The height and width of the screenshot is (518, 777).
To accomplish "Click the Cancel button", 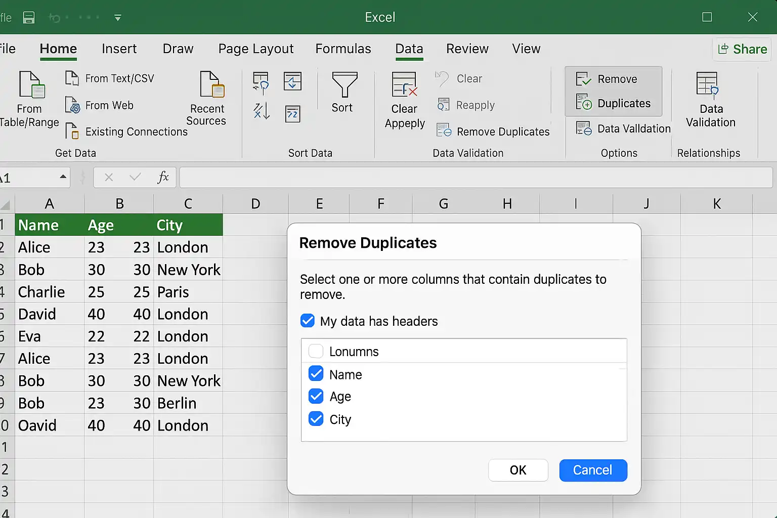I will (x=593, y=470).
